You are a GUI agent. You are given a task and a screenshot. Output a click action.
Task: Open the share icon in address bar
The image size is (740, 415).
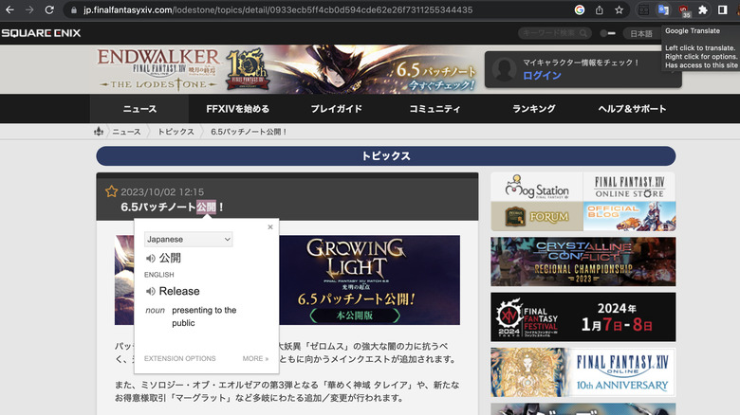point(600,9)
